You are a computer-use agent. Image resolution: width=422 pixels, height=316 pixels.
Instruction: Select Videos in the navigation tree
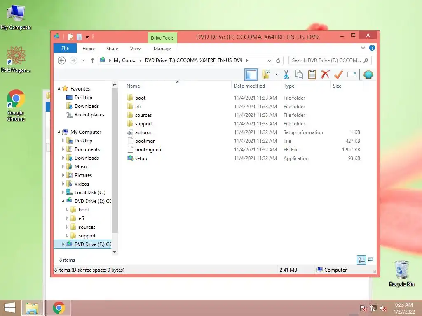pyautogui.click(x=82, y=184)
